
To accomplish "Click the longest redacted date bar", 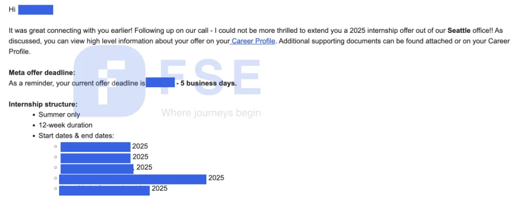I will 133,179.
